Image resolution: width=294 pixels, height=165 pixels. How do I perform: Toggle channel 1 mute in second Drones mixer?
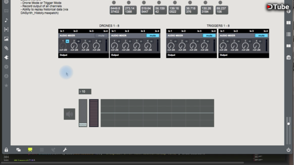(119, 41)
